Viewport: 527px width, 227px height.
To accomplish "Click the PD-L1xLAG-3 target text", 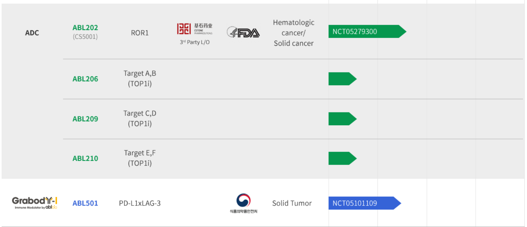I will (140, 203).
